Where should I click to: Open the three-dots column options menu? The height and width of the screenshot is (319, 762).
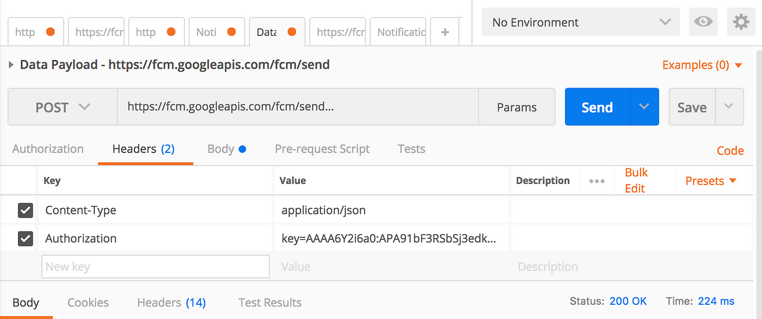click(597, 181)
